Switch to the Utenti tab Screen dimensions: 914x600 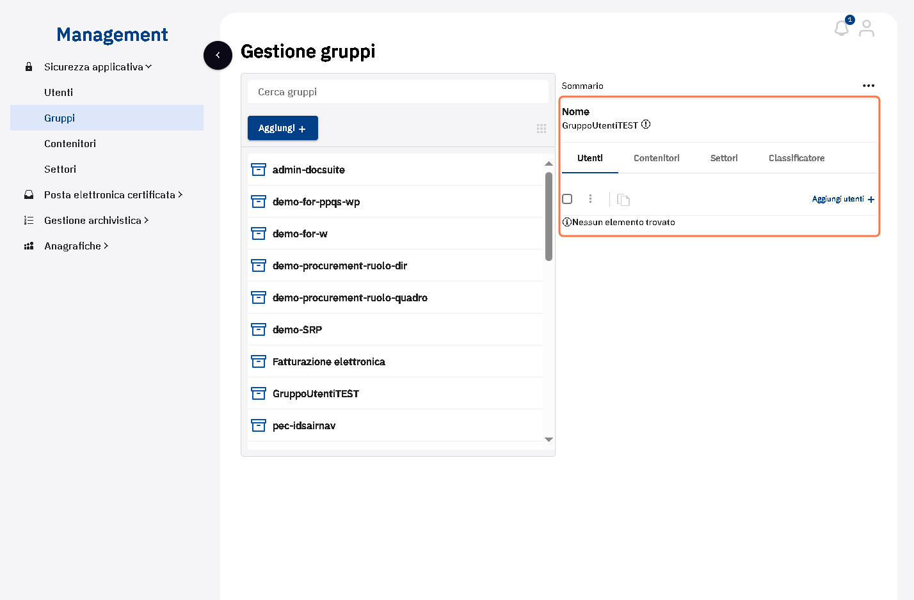pos(590,158)
